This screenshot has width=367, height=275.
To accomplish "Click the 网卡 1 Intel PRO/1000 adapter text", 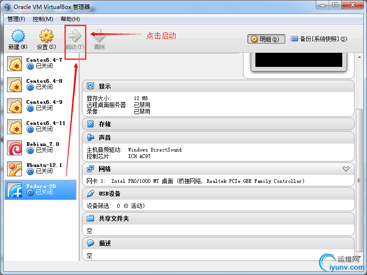I will coord(196,181).
